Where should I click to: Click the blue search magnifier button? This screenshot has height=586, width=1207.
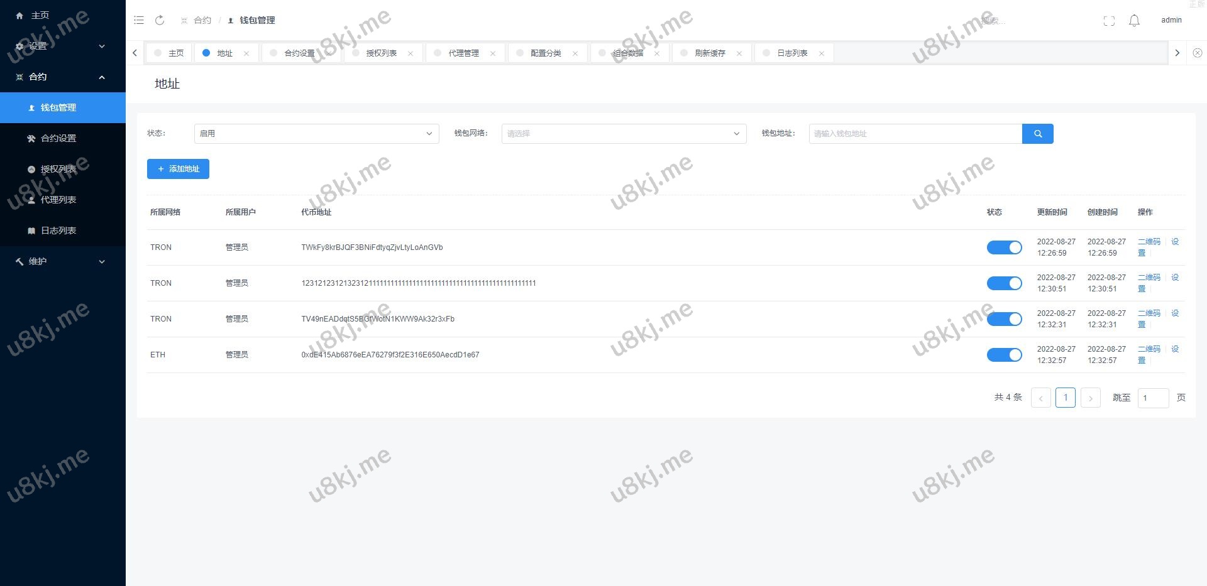[1037, 134]
